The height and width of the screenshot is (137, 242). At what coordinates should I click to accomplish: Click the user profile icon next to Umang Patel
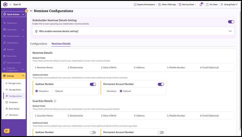pos(222,5)
